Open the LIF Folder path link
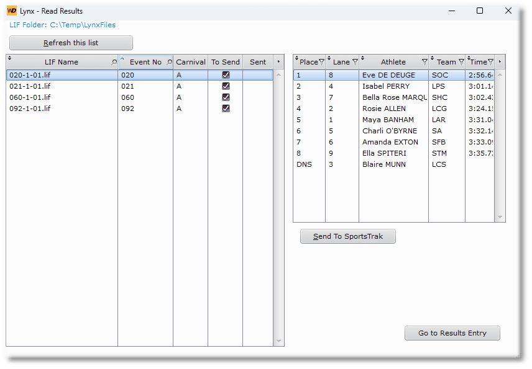Viewport: 532px width, 369px height. (x=62, y=25)
